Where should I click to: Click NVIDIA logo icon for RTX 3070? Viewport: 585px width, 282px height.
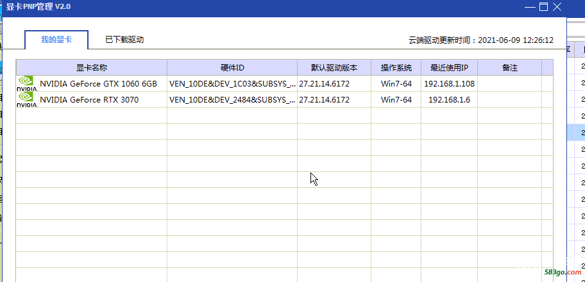(x=27, y=99)
